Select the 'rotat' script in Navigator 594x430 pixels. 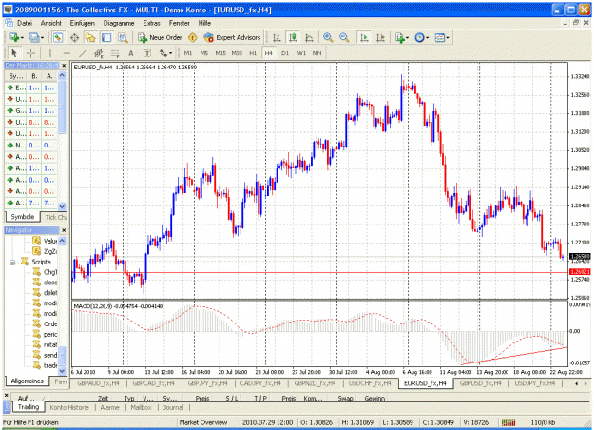50,344
